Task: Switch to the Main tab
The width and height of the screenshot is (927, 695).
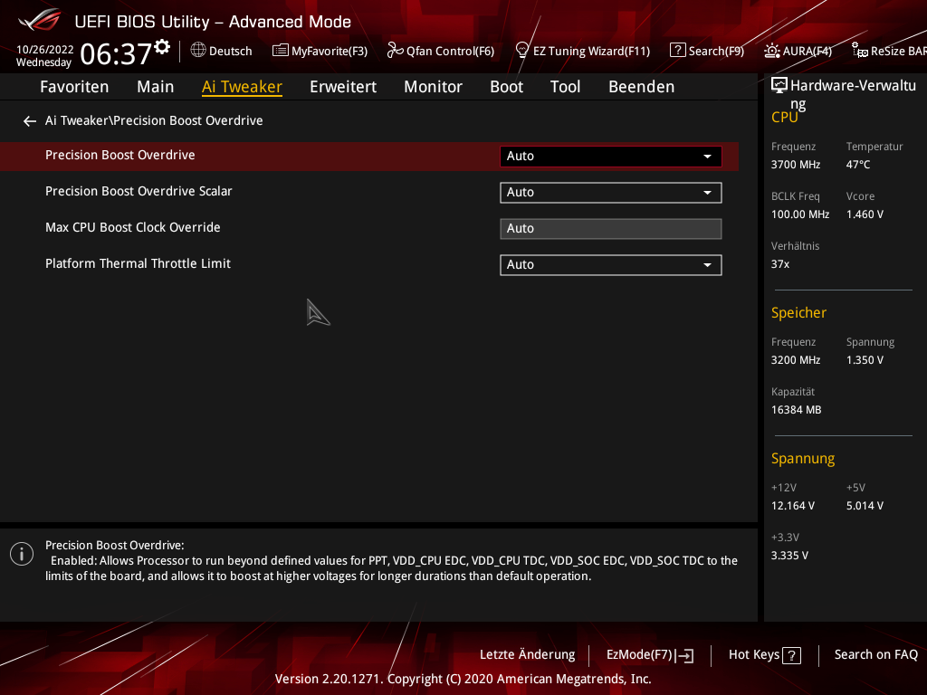Action: point(156,87)
